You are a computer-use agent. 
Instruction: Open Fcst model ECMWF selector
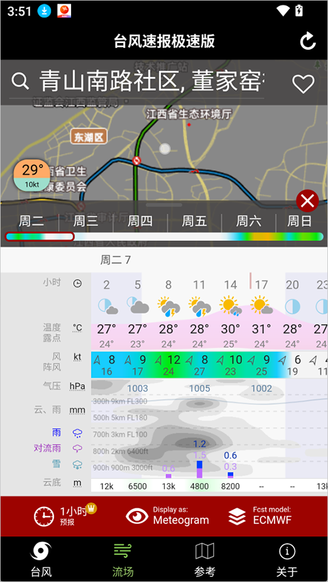(x=260, y=516)
